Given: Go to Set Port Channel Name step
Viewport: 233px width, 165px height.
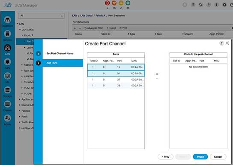Looking at the screenshot, I should [x=60, y=53].
